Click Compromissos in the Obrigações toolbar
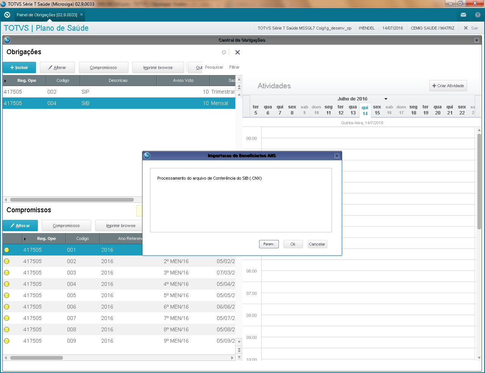 [103, 67]
